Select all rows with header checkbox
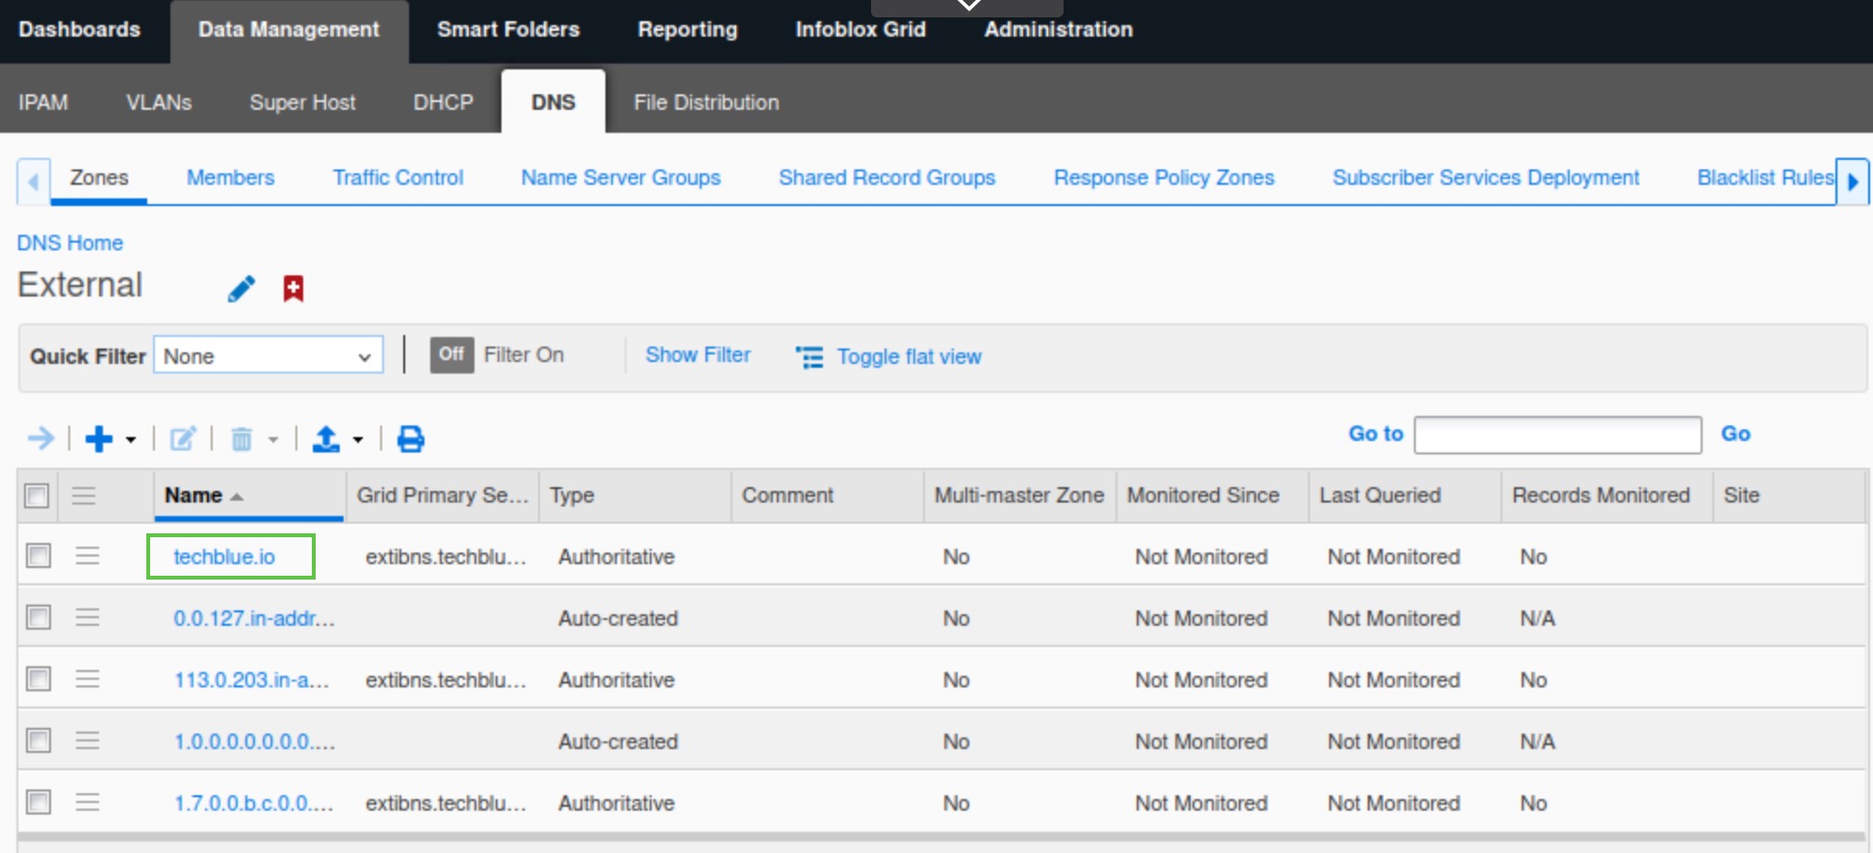This screenshot has width=1873, height=853. coord(37,496)
